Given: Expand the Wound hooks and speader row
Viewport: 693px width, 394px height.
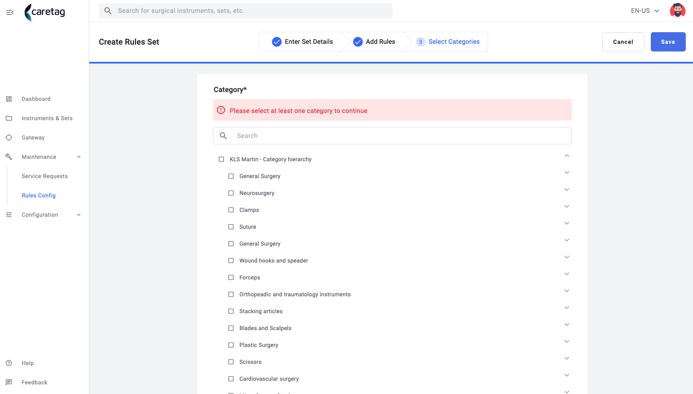Looking at the screenshot, I should click(567, 257).
